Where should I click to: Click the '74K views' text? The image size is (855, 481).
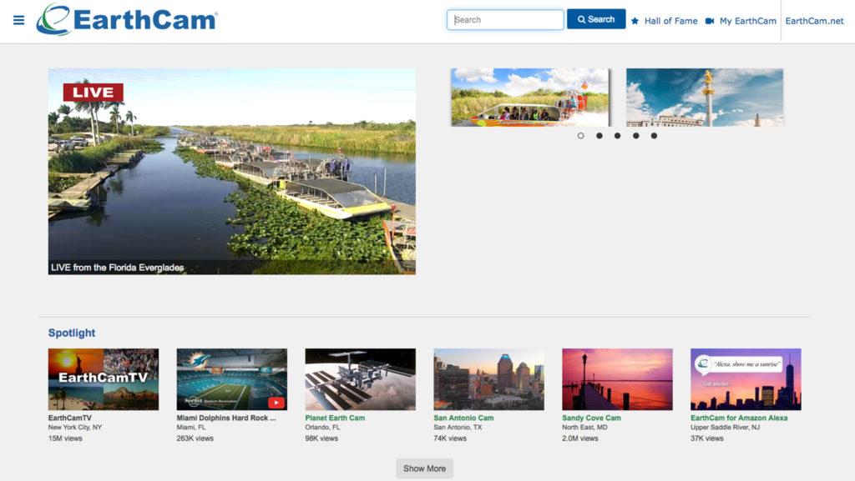point(450,438)
